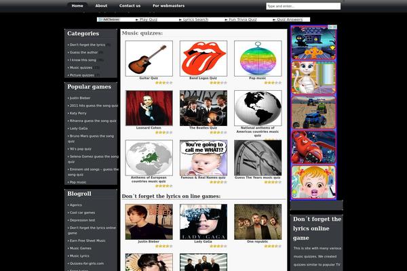Open Music quizzes category
The width and height of the screenshot is (407, 271).
81,68
